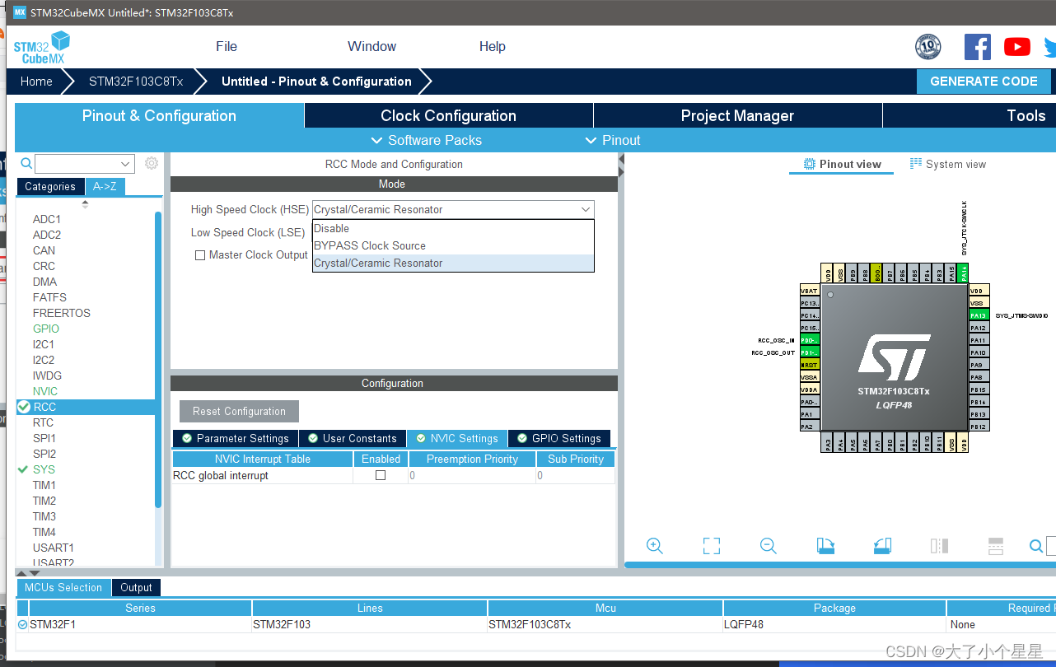Viewport: 1056px width, 667px height.
Task: Switch to Clock Configuration tab
Action: click(448, 115)
